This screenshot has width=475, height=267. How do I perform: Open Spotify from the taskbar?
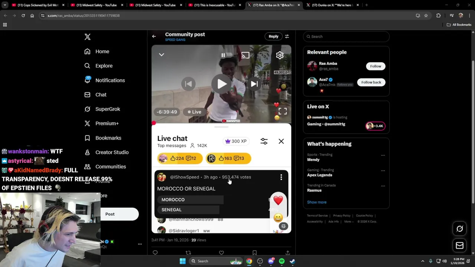(282, 261)
